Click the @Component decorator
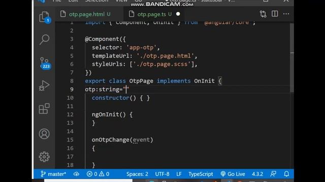Image resolution: width=325 pixels, height=182 pixels. [x=102, y=39]
